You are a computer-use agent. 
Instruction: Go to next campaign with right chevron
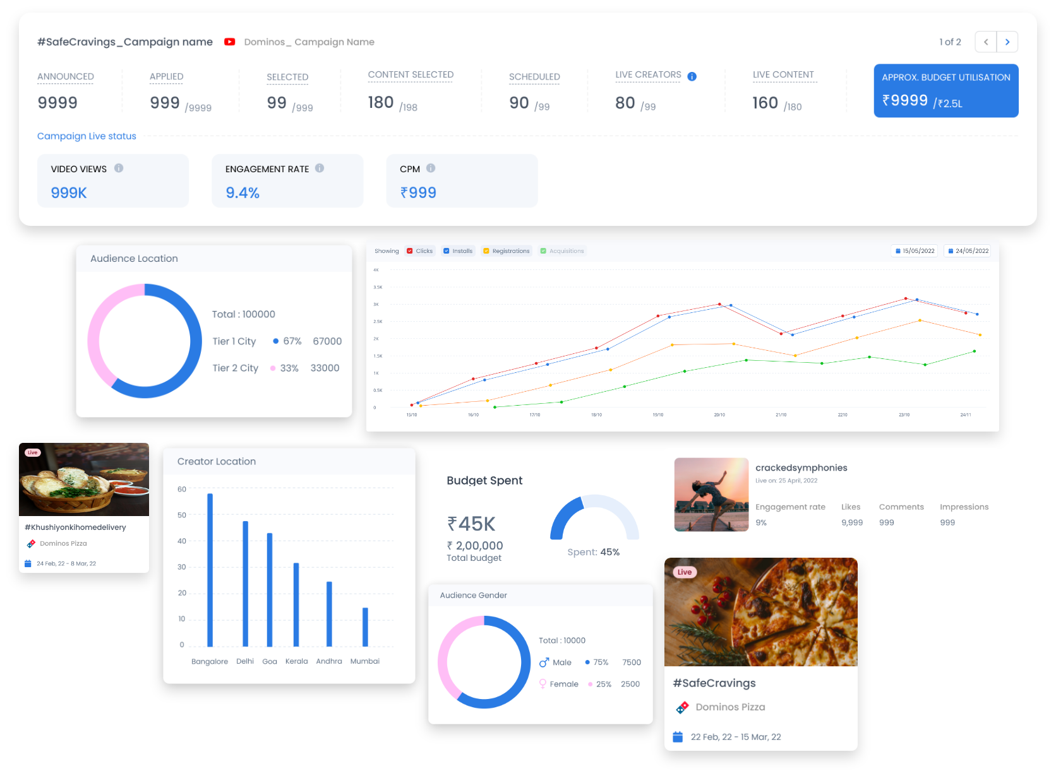pos(1007,42)
